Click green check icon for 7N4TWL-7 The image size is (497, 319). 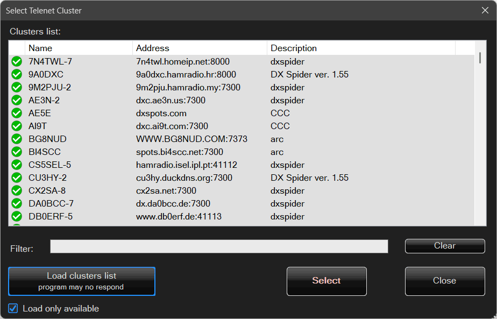pos(17,62)
